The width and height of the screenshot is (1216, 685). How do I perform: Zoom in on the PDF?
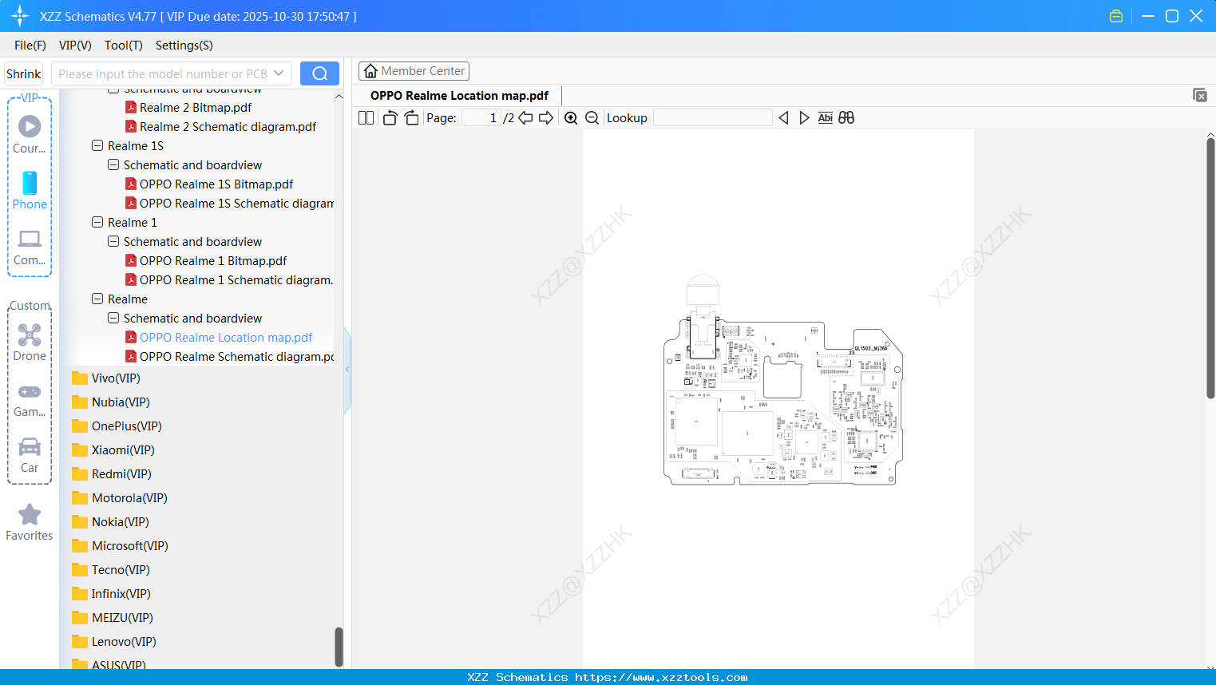pos(571,118)
